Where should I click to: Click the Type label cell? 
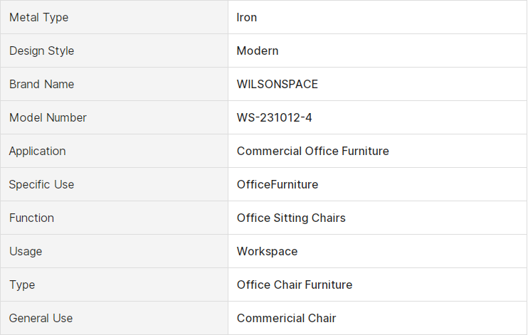pyautogui.click(x=114, y=285)
